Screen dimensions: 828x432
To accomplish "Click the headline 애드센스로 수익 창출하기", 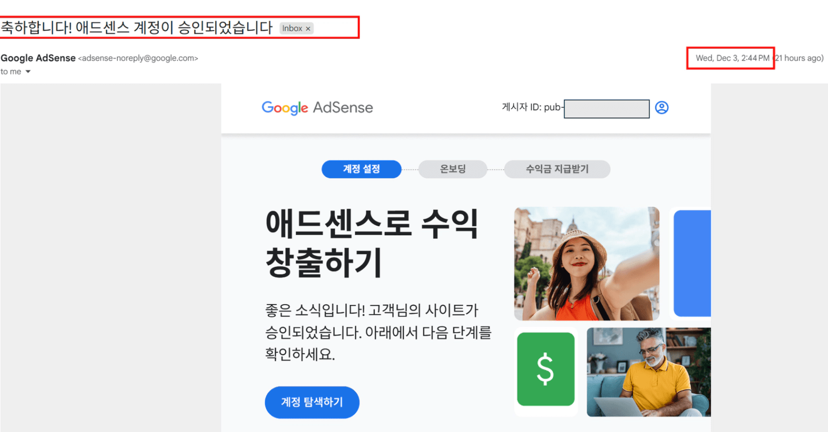I will [371, 243].
